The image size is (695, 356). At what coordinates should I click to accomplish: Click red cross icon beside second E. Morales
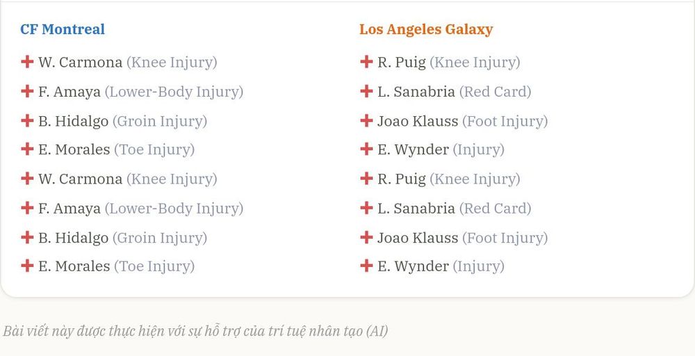coord(27,266)
